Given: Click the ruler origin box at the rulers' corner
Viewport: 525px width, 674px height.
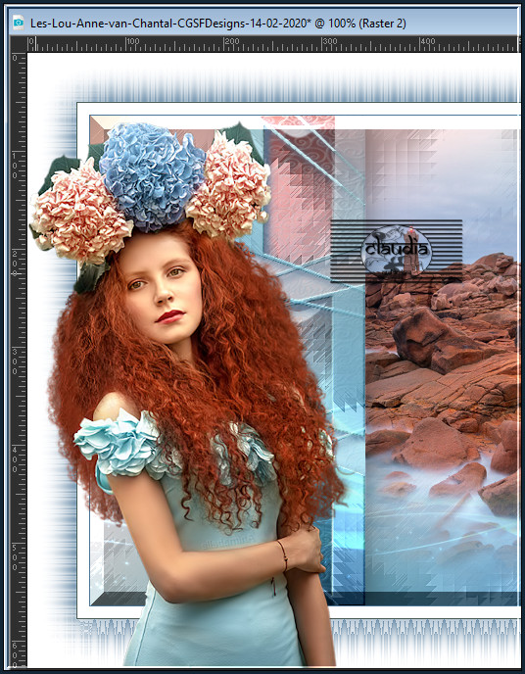Looking at the screenshot, I should point(19,44).
